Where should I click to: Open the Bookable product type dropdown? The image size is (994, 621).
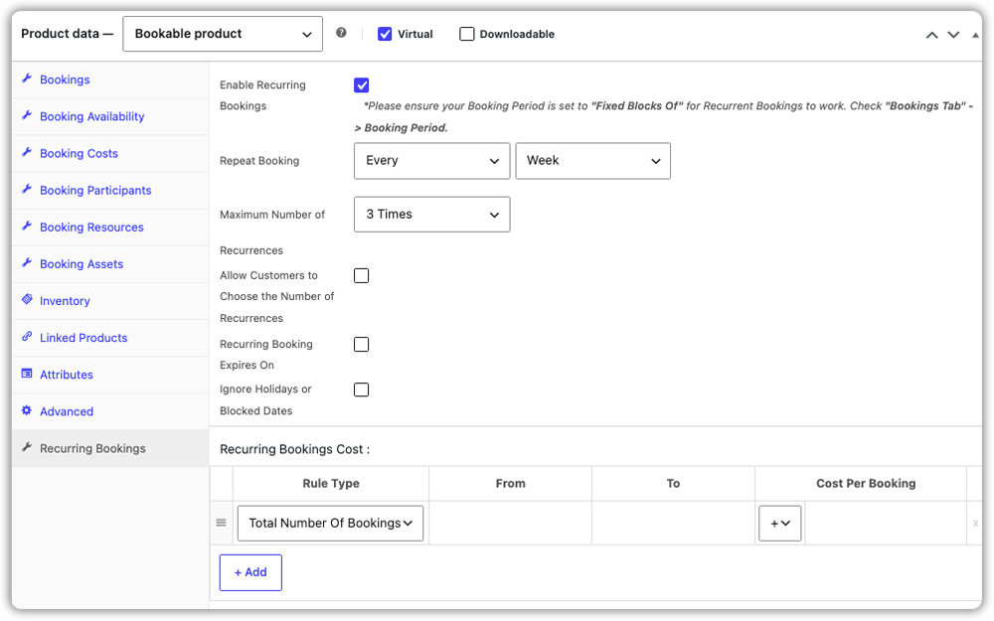click(x=223, y=34)
